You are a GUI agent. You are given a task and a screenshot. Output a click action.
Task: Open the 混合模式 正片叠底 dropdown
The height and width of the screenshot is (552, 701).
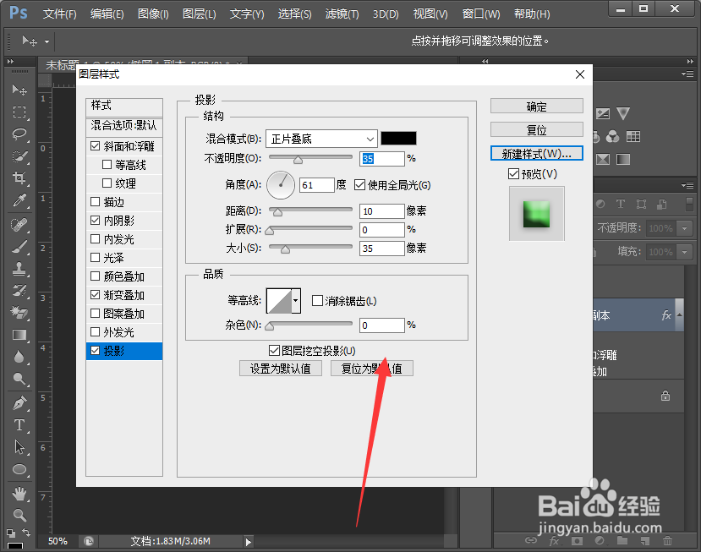click(x=321, y=139)
